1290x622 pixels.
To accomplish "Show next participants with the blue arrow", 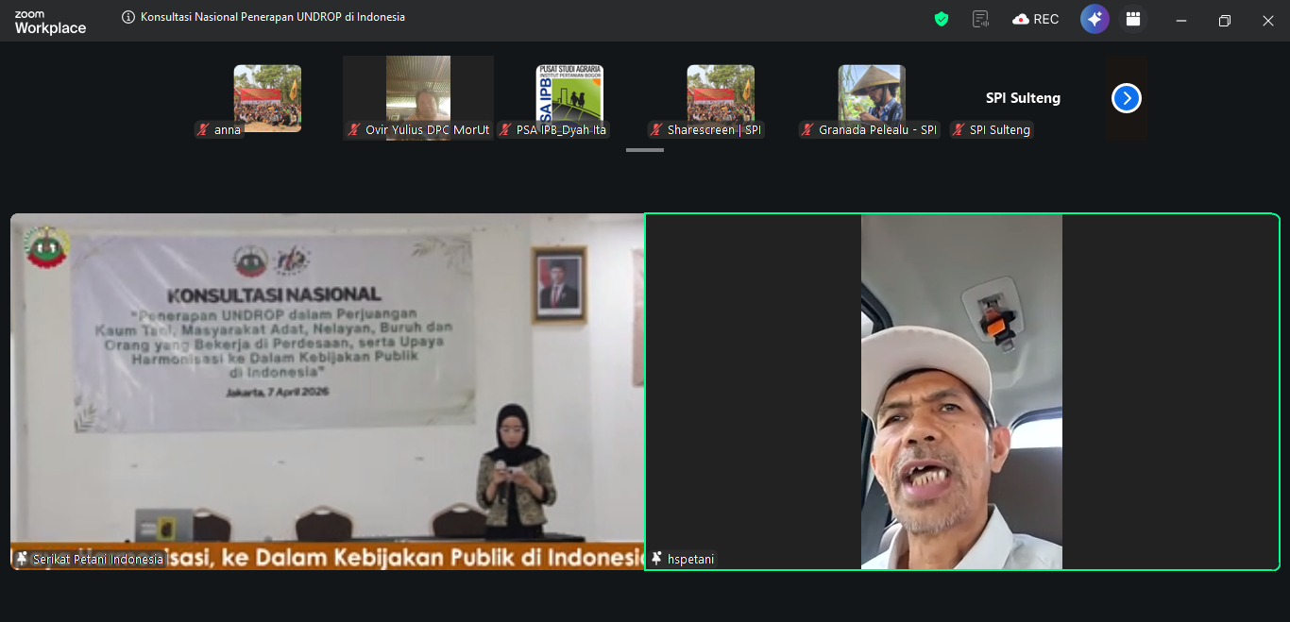I will coord(1126,98).
